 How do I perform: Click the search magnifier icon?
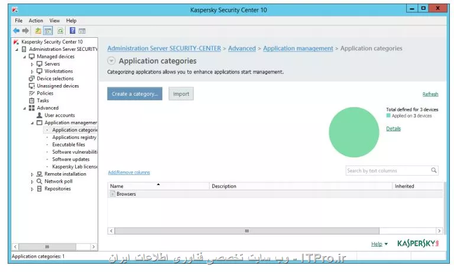point(433,170)
